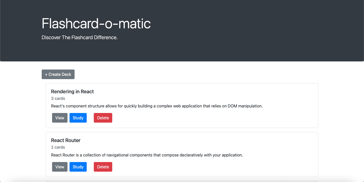Click the phrase compose declaratively in React Router description
Screen dimensions: 364x182
pyautogui.click(x=182, y=155)
